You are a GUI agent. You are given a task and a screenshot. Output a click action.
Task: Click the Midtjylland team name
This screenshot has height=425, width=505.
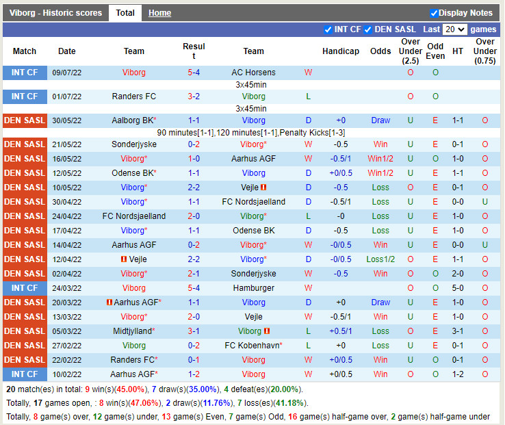tap(133, 331)
